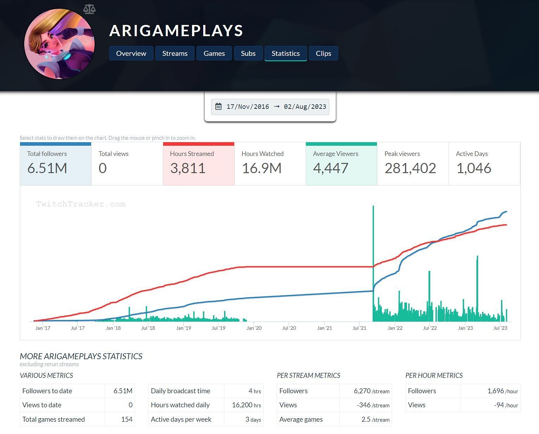Click the 'excluding rerun streams' note
Screen dimensions: 539x434
pyautogui.click(x=49, y=364)
